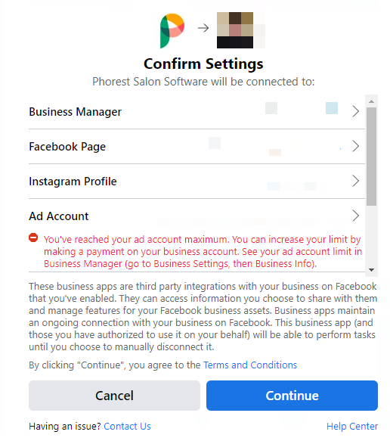Click the Phorest app logo
The image size is (390, 444).
(x=172, y=30)
